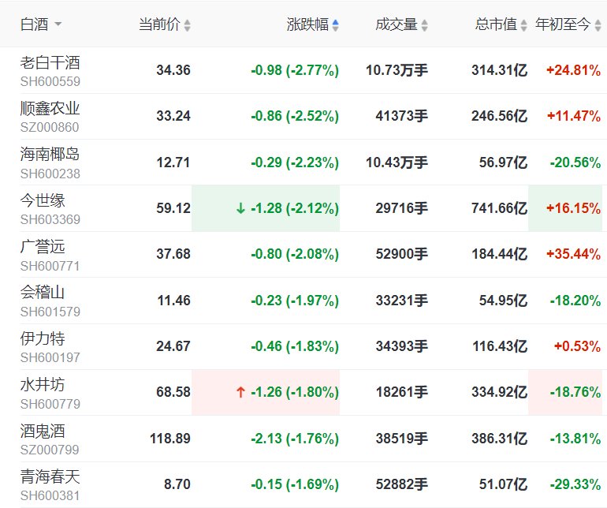This screenshot has width=607, height=508.
Task: Click price 34.36 for 老白干酒
Action: 173,70
